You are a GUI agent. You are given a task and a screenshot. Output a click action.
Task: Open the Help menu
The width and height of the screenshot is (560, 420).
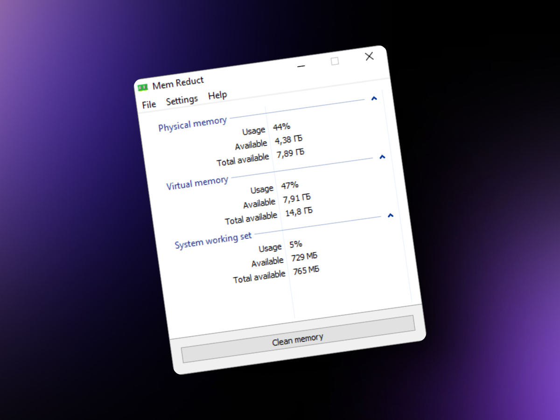(217, 95)
